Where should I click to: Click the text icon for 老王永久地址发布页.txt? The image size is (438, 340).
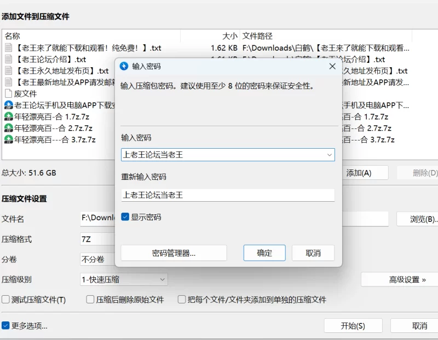pos(8,71)
